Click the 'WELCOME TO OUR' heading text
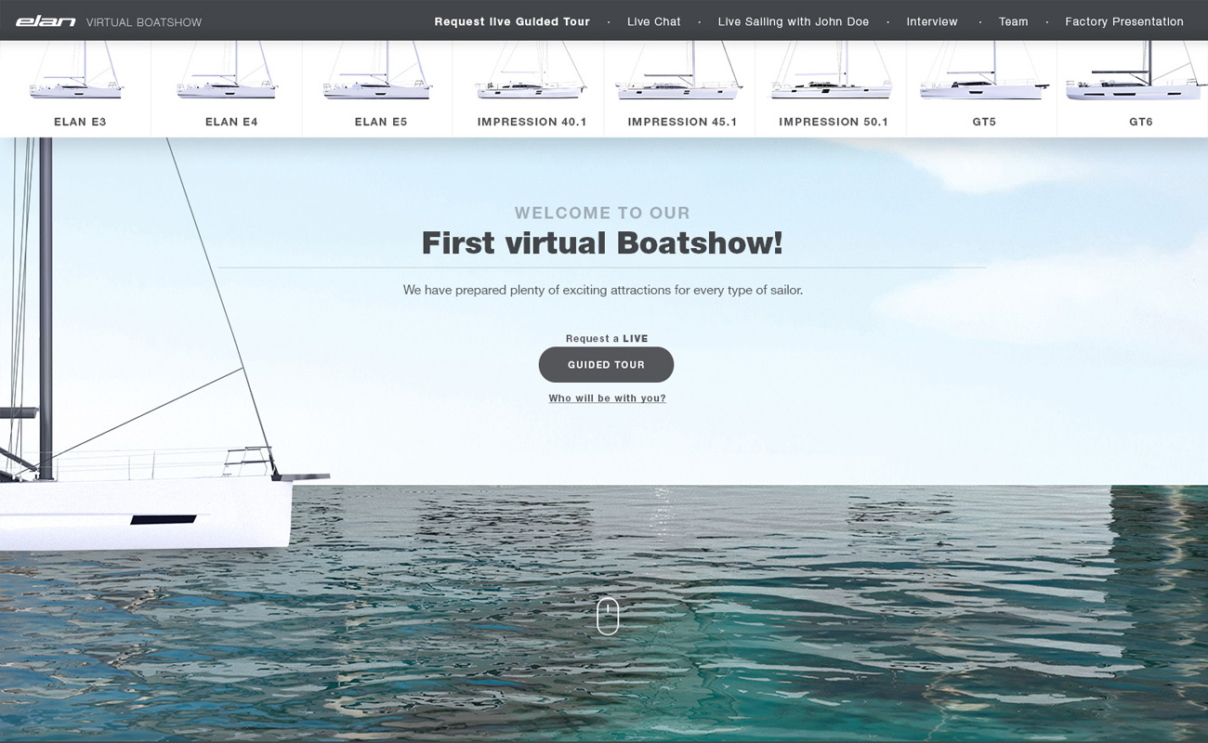Image resolution: width=1208 pixels, height=743 pixels. 602,214
